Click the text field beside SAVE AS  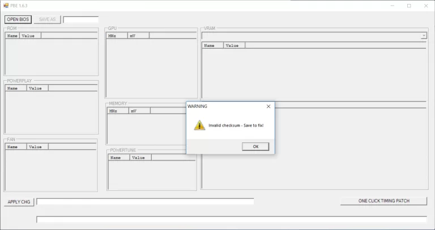[x=81, y=20]
